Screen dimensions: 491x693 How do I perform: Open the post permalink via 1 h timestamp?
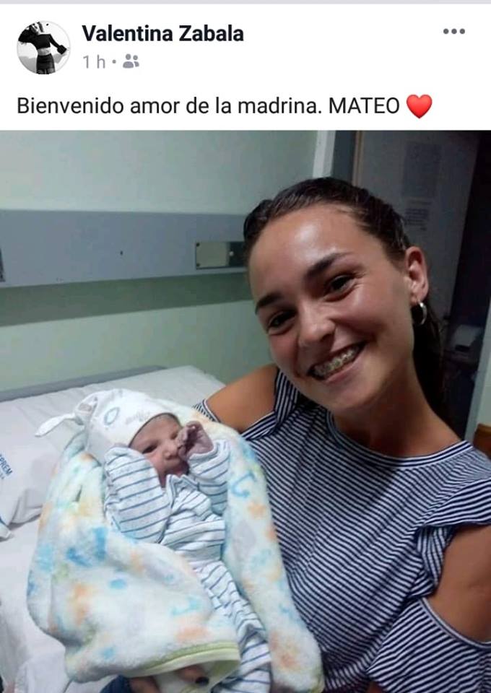pyautogui.click(x=94, y=62)
